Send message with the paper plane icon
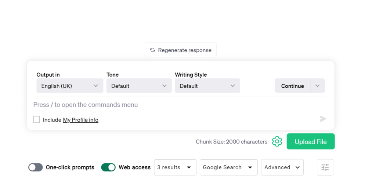The height and width of the screenshot is (181, 376). click(x=323, y=119)
